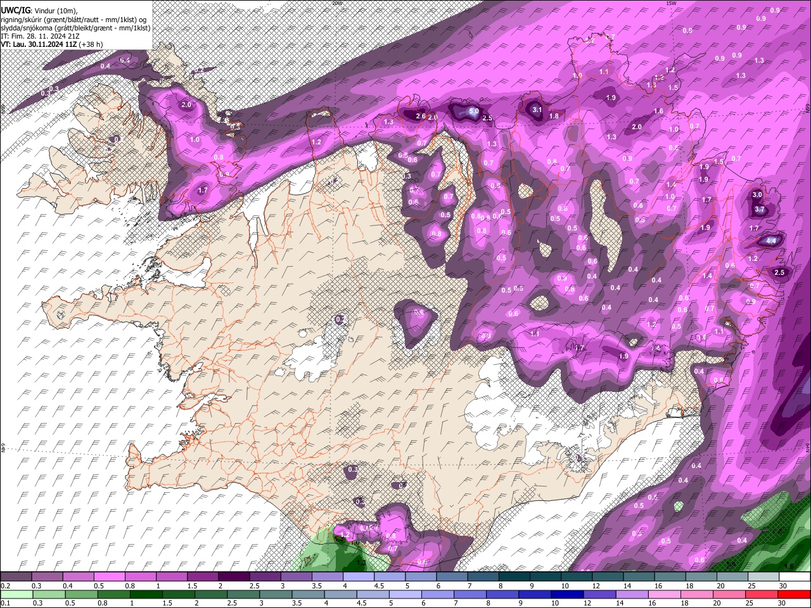Click the palest green 0.1–0.3 swatch in the lower legend
This screenshot has width=811, height=608.
click(16, 594)
